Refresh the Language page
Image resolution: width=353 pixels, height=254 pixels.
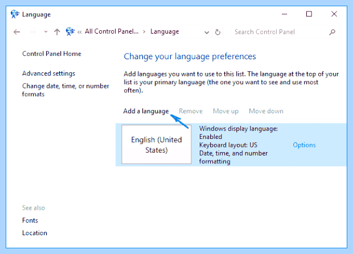(217, 32)
